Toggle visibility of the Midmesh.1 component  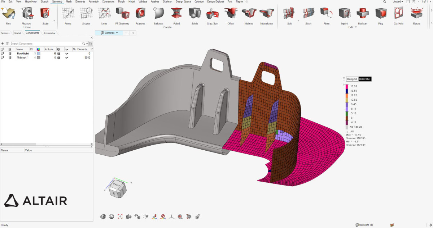[66, 58]
